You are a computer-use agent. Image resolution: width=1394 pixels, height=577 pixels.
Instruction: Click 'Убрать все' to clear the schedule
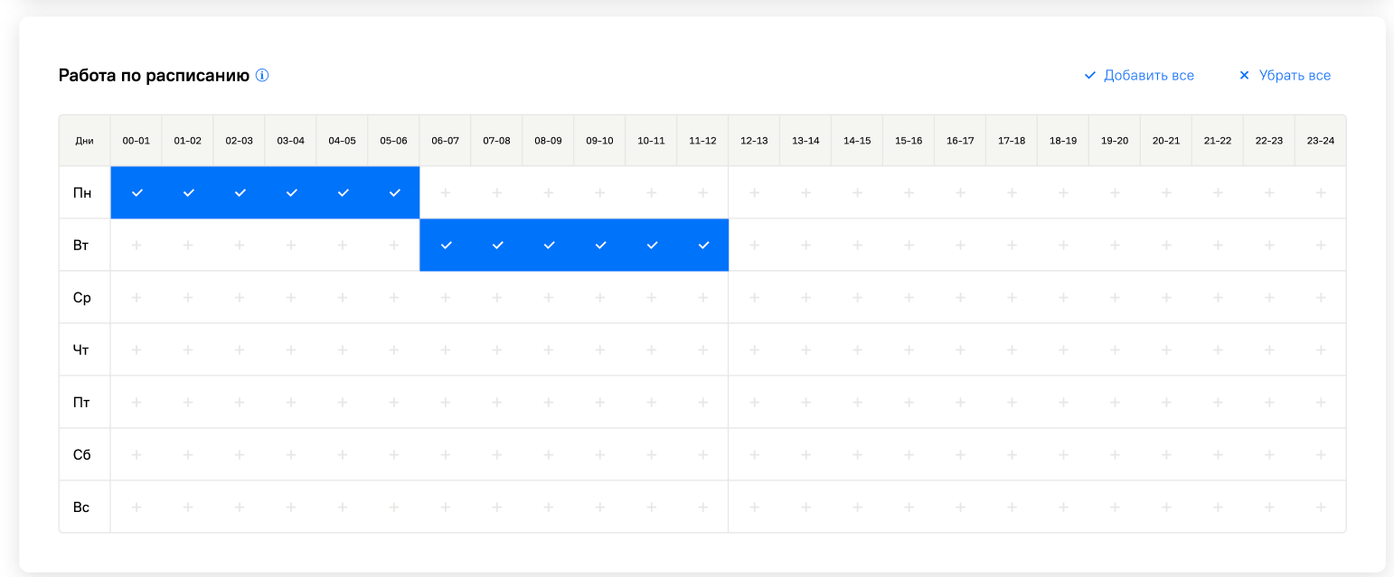click(x=1285, y=76)
